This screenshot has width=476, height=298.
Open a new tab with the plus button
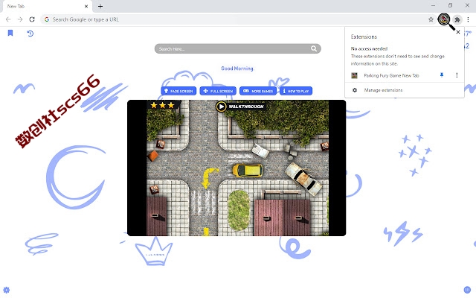[100, 6]
